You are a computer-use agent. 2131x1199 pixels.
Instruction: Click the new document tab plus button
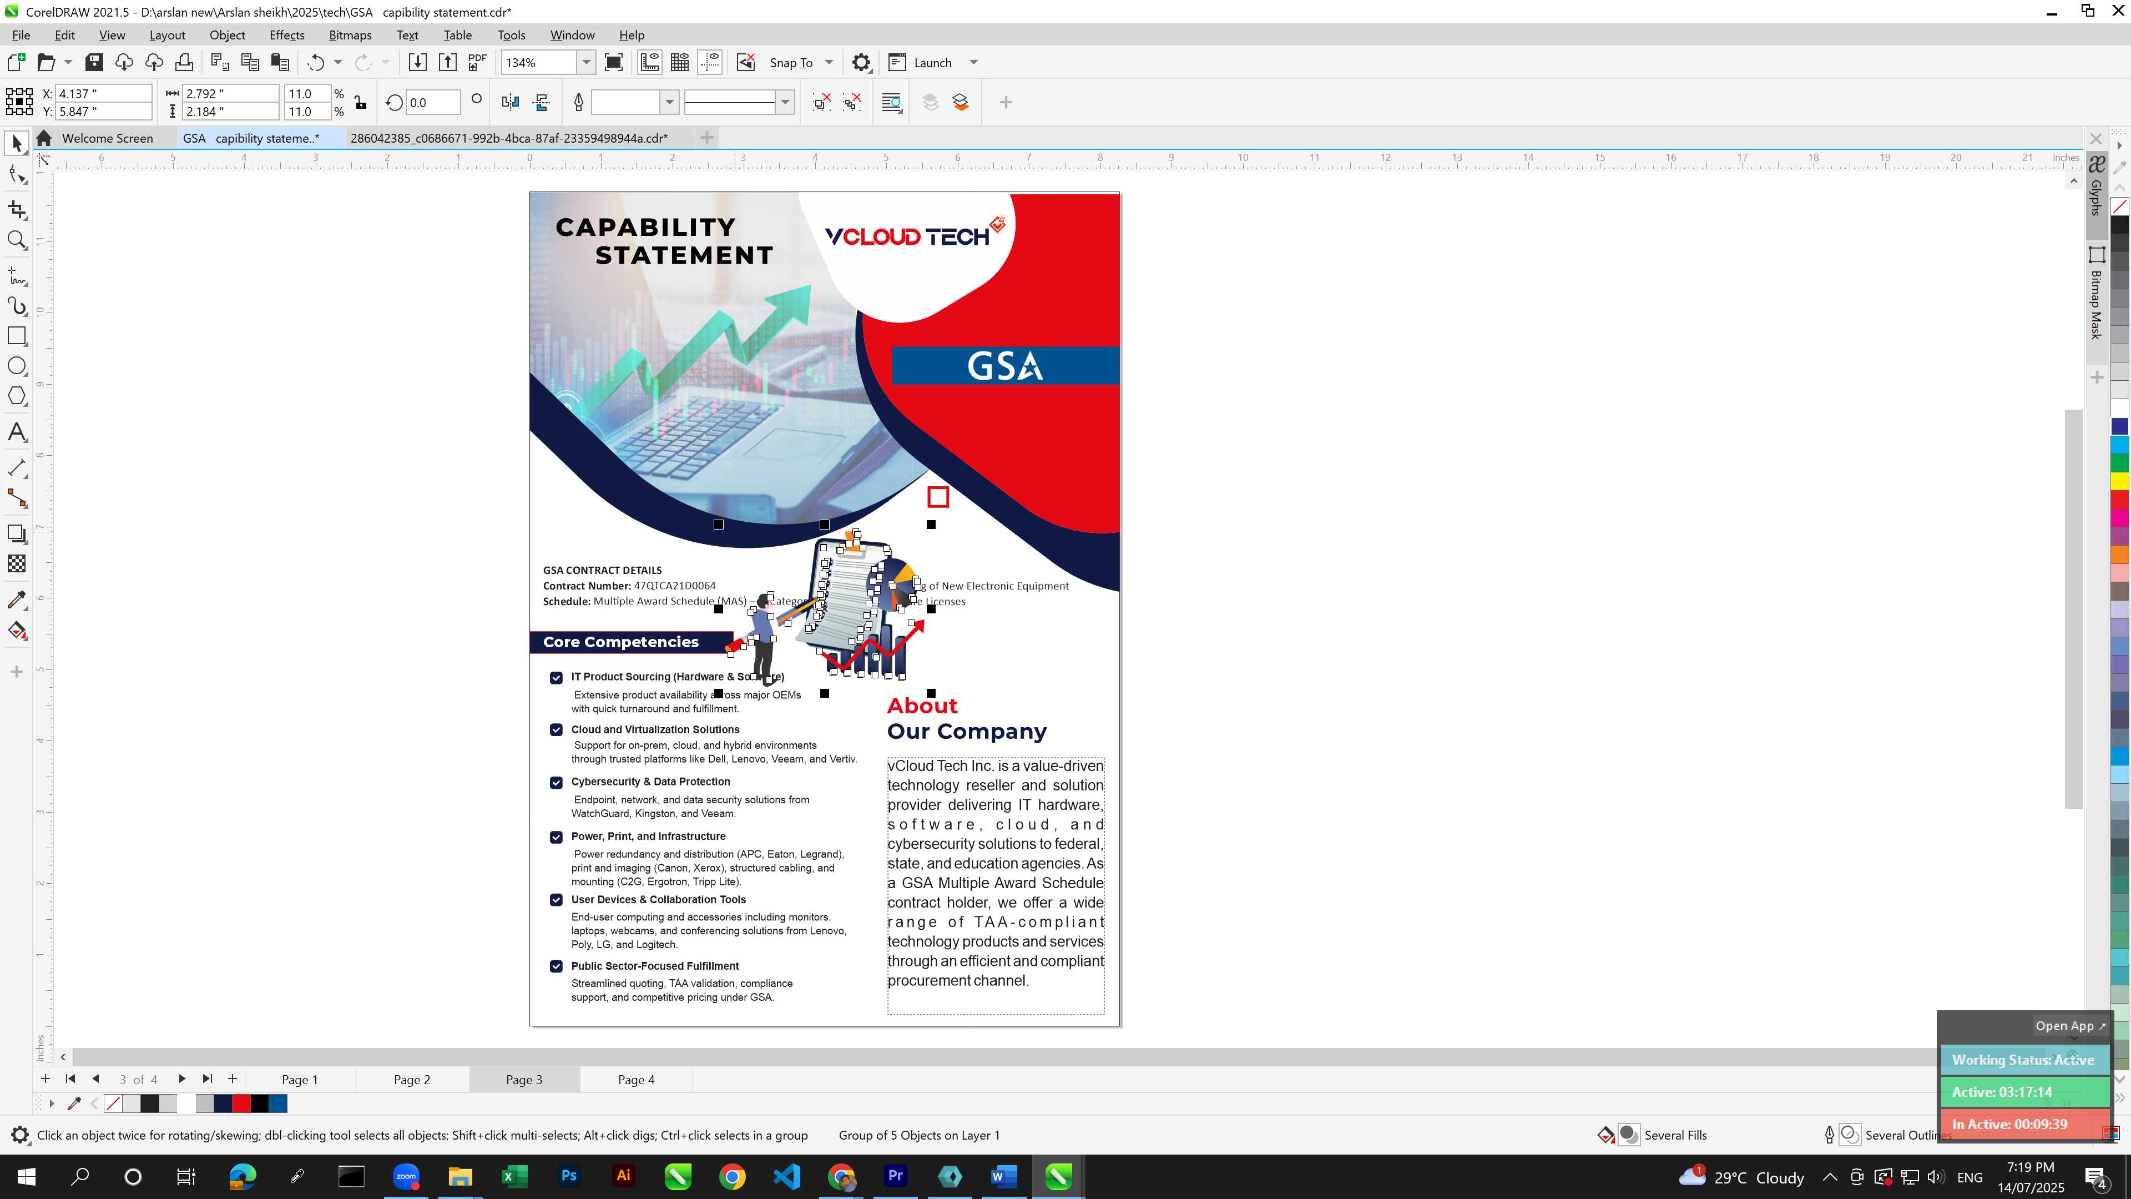click(x=706, y=137)
